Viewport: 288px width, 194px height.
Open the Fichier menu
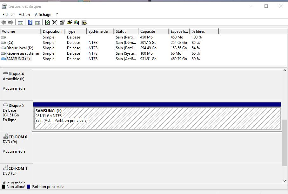click(8, 15)
